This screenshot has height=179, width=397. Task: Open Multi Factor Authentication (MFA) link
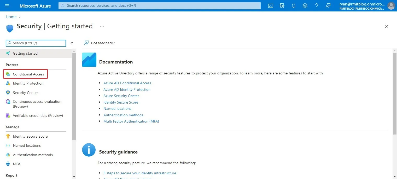click(x=131, y=121)
